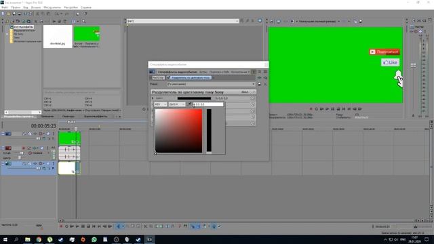The height and width of the screenshot is (244, 434).
Task: Click the remove plug-in icon in effects dialog
Action: click(x=265, y=78)
